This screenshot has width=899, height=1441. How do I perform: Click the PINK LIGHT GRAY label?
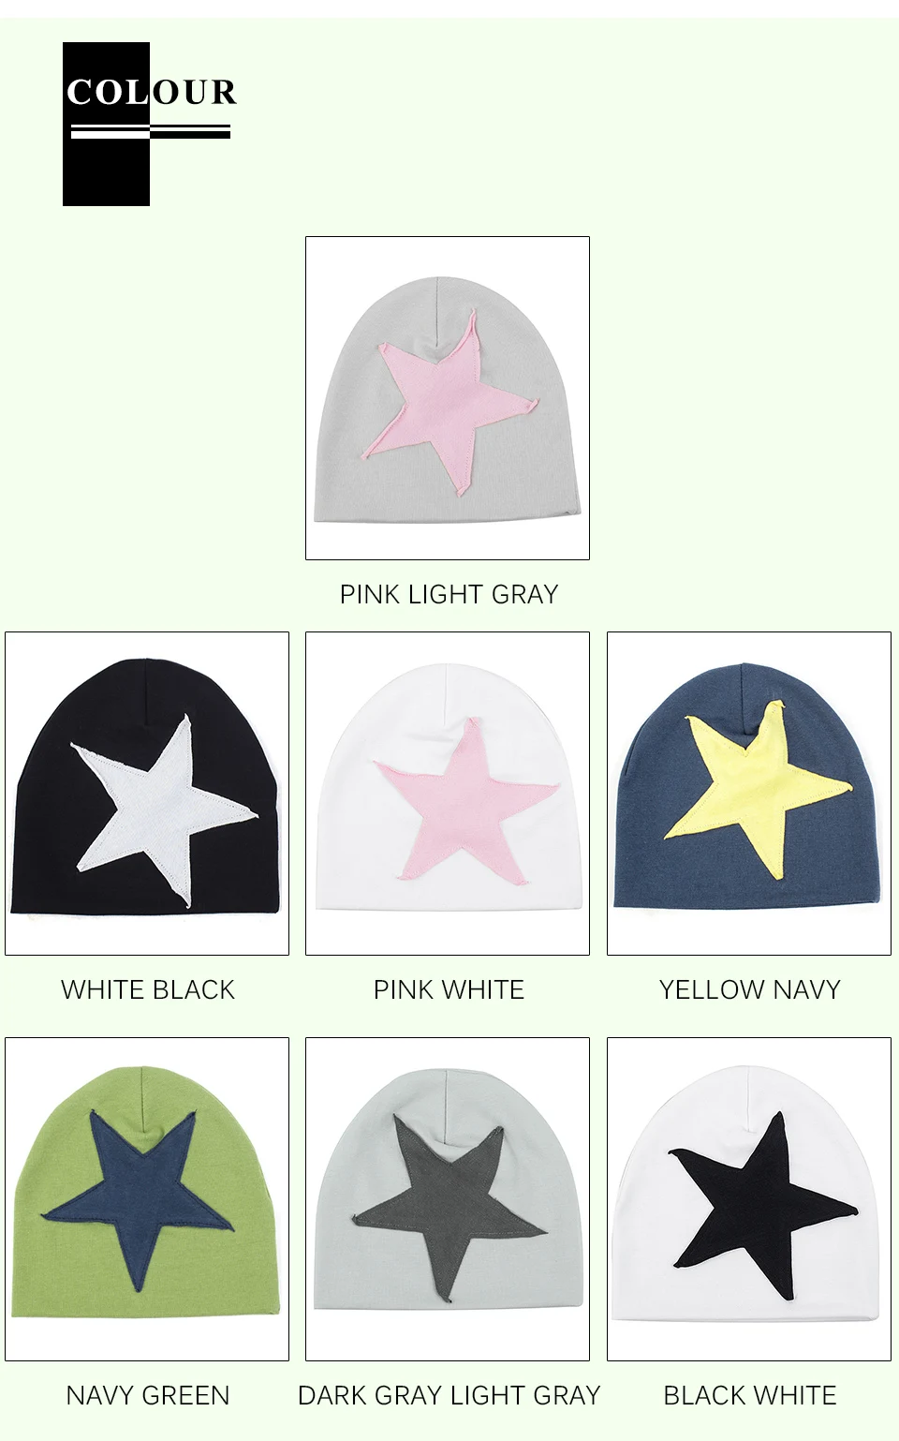(449, 594)
